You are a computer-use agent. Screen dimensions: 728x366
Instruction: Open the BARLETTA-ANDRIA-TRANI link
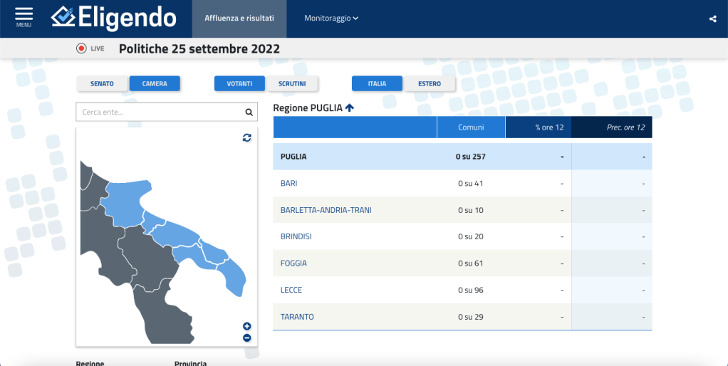(326, 210)
